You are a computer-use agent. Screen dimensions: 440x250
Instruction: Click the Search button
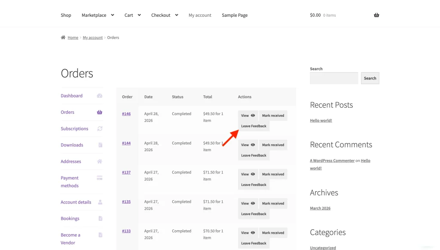pos(370,78)
